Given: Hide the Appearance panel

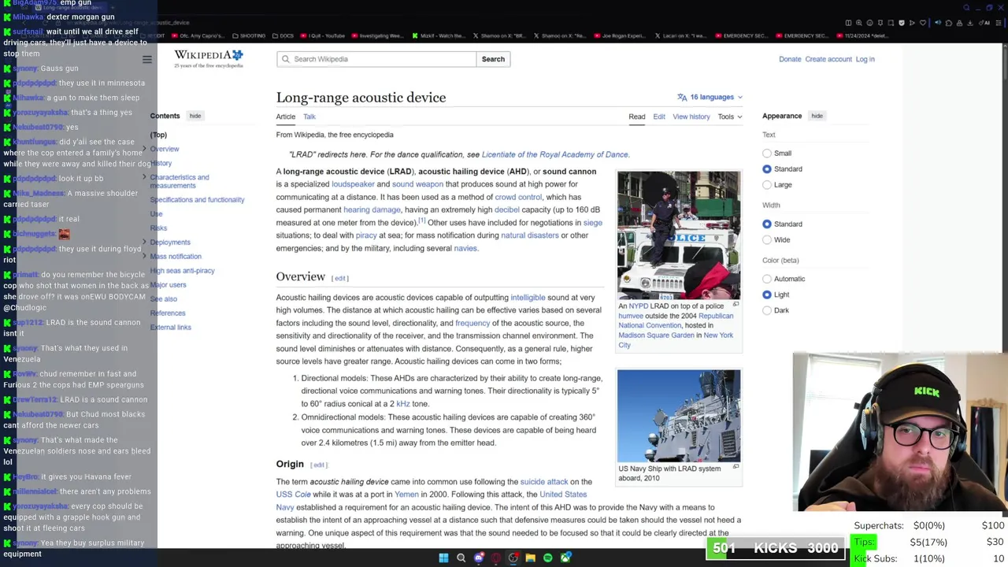Looking at the screenshot, I should 817,116.
